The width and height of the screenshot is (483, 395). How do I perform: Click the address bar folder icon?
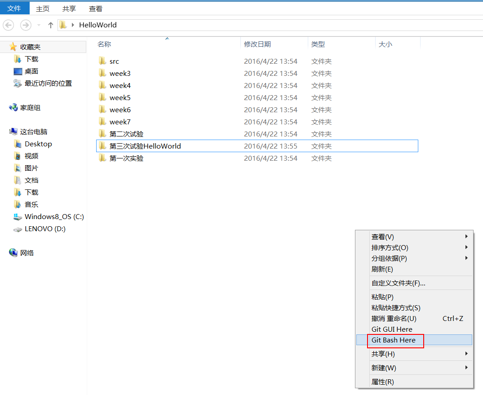63,25
